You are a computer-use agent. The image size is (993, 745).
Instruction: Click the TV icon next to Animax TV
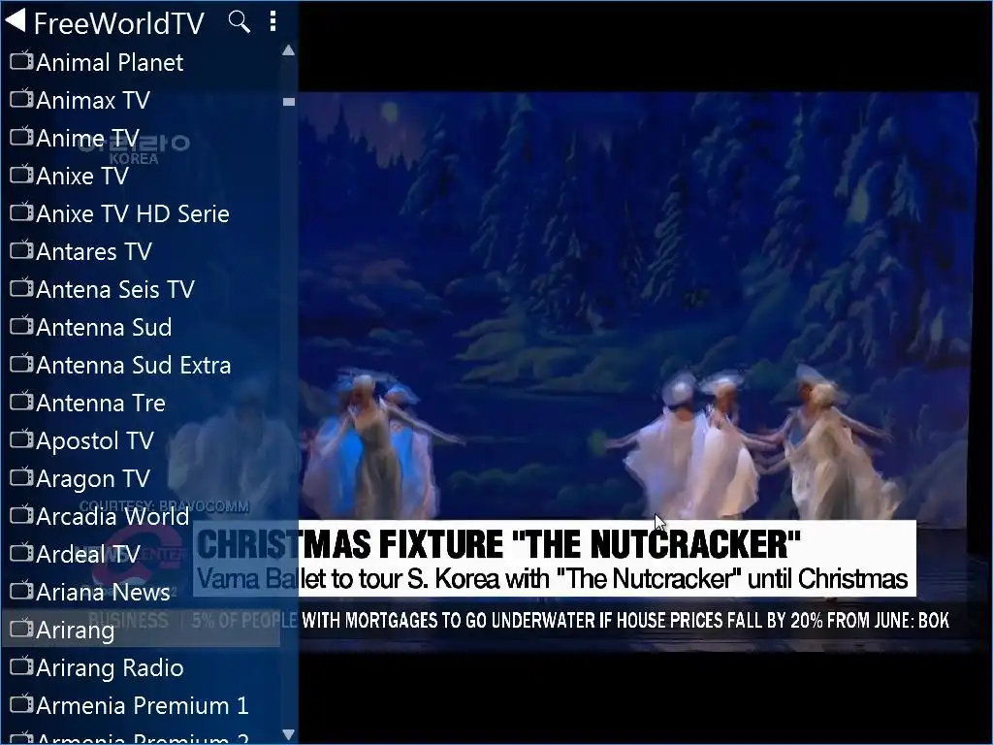point(21,99)
